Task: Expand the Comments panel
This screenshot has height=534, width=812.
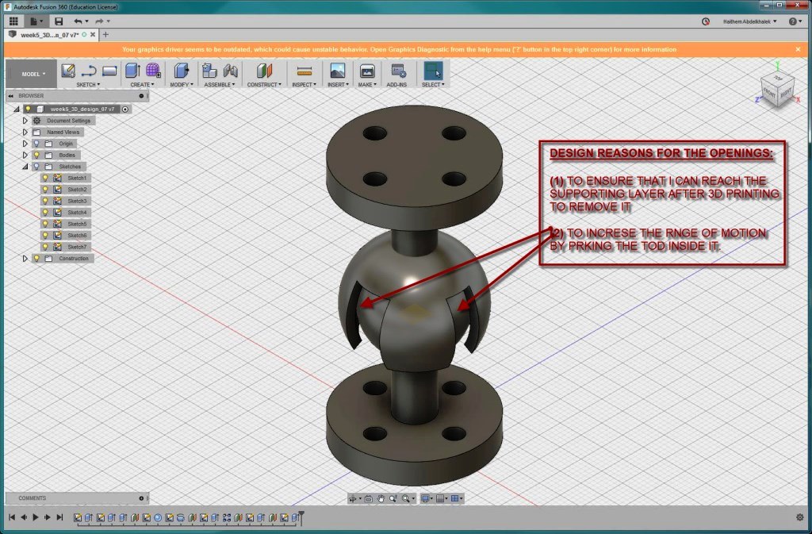Action: click(x=141, y=498)
